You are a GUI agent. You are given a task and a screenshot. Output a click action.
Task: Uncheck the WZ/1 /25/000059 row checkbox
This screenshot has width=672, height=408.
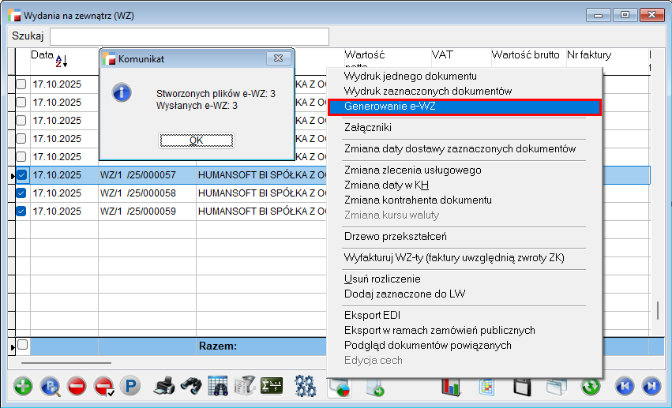pyautogui.click(x=21, y=211)
